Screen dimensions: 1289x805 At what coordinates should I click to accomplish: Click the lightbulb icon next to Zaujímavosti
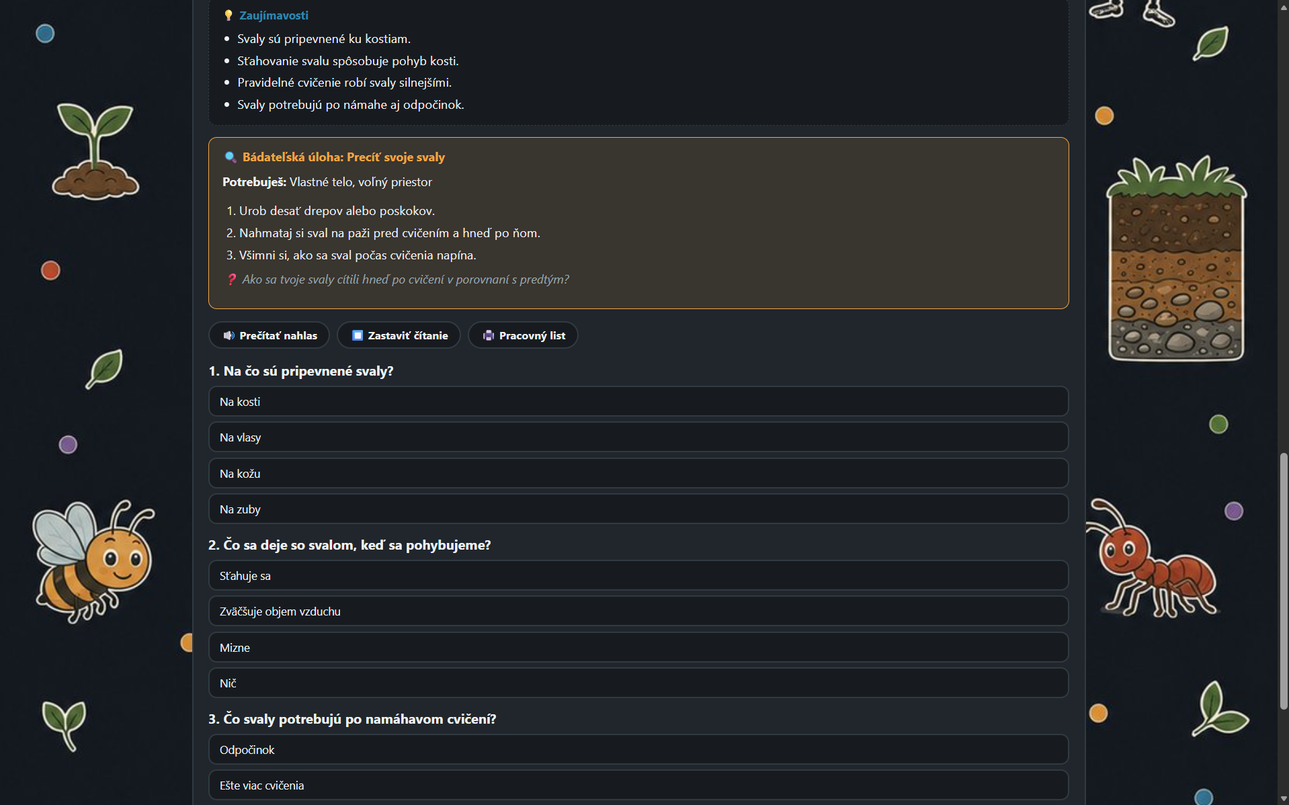pos(228,15)
